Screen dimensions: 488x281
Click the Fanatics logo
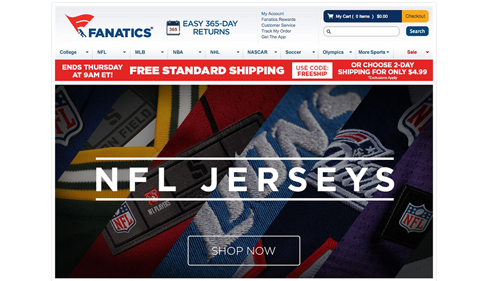(x=109, y=25)
